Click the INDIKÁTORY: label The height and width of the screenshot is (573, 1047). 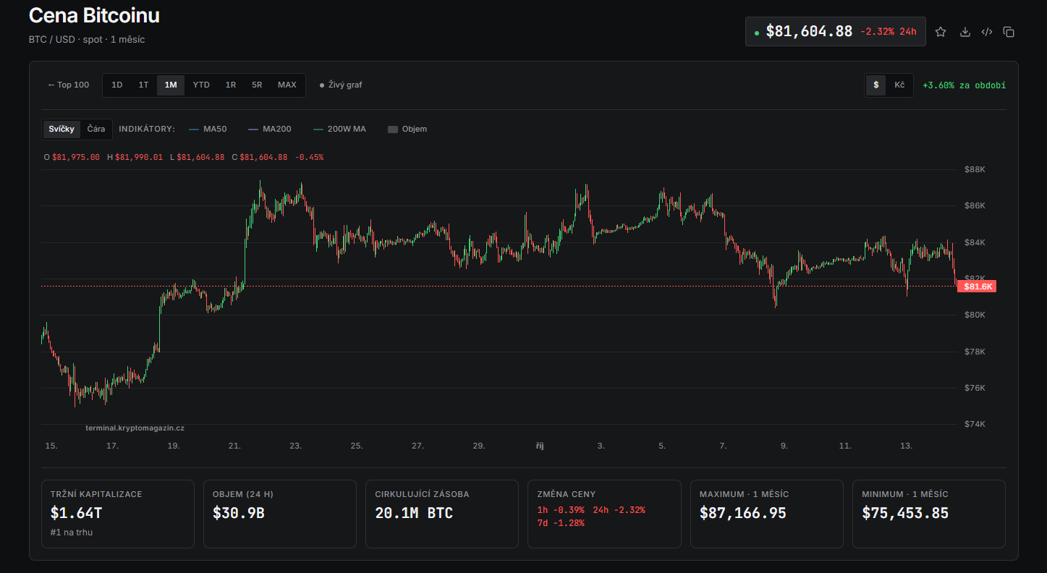click(x=147, y=129)
